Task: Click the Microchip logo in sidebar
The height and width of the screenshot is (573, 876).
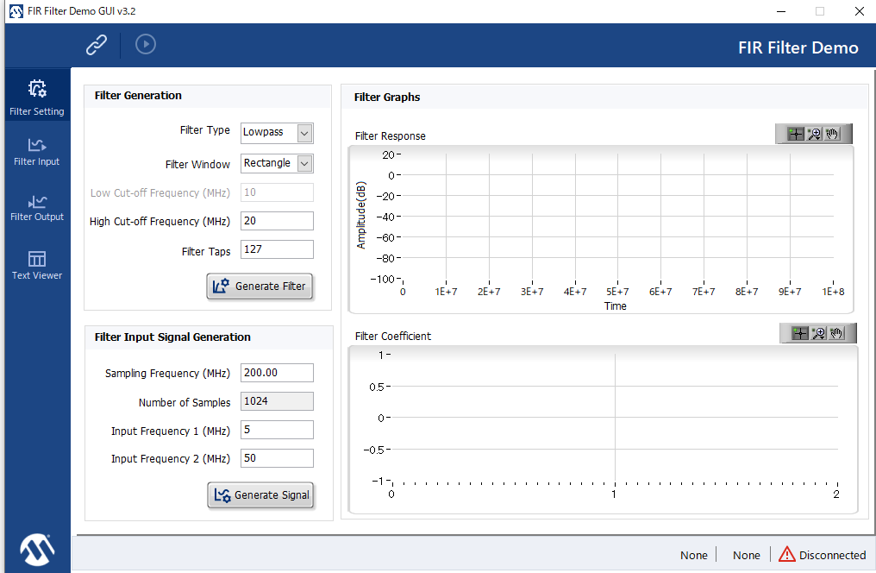Action: [37, 546]
